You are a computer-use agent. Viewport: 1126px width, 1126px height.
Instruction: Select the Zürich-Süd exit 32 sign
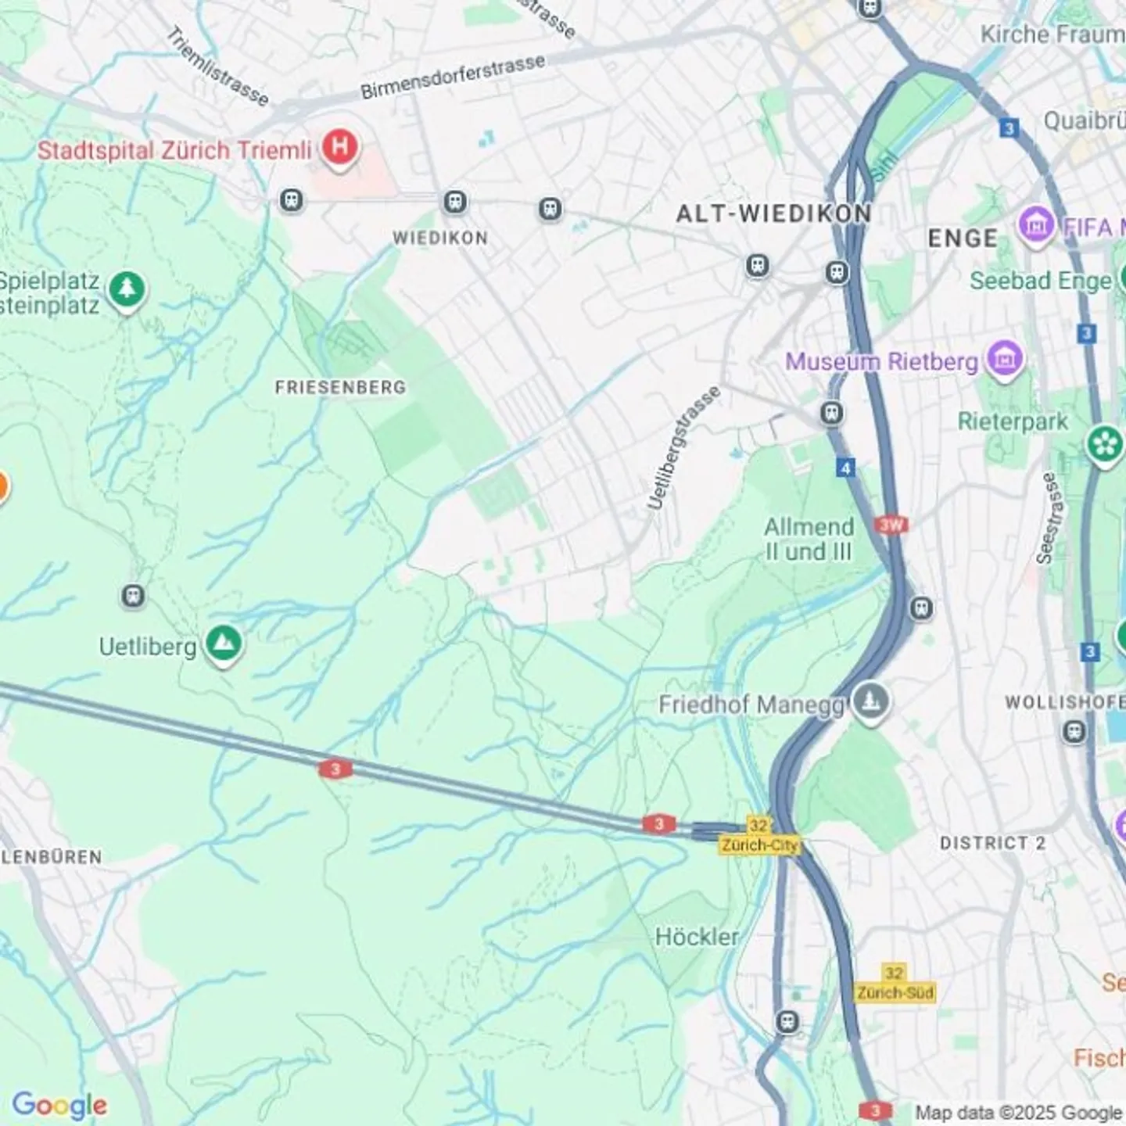pos(895,984)
